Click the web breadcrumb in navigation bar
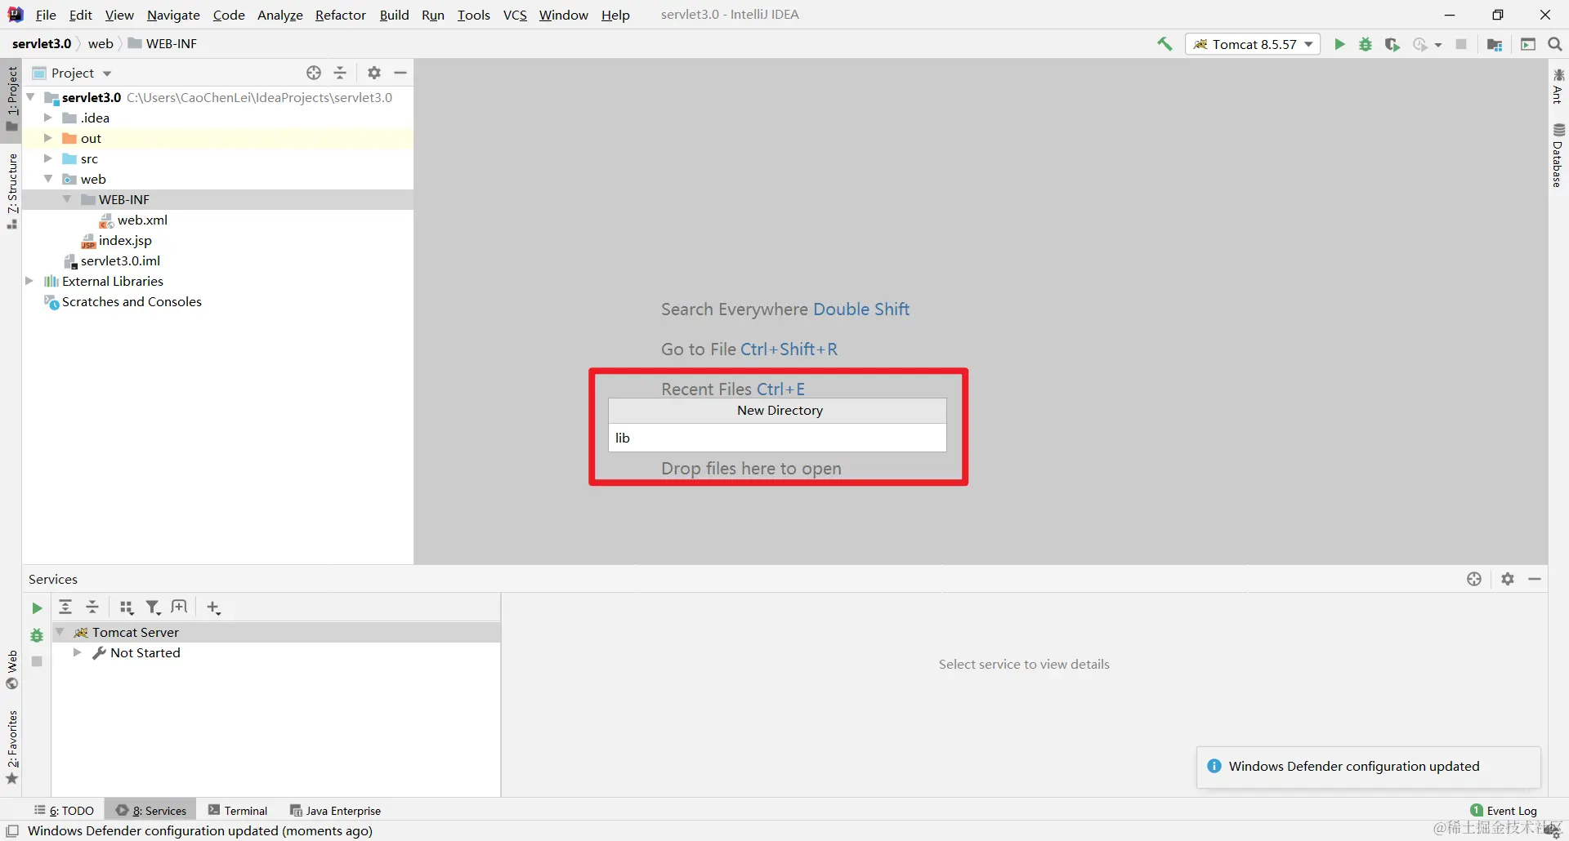Screen dimensions: 1569x841 tap(101, 44)
